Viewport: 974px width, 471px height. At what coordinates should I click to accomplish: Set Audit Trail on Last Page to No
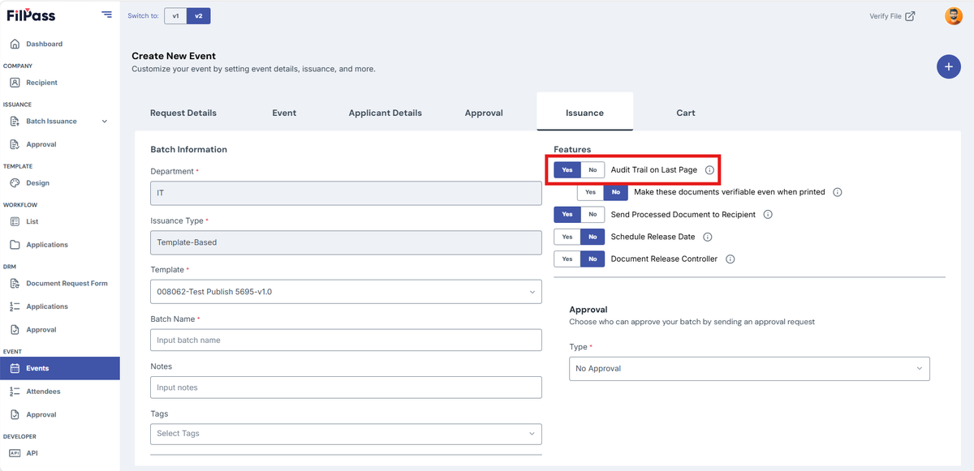click(x=593, y=170)
